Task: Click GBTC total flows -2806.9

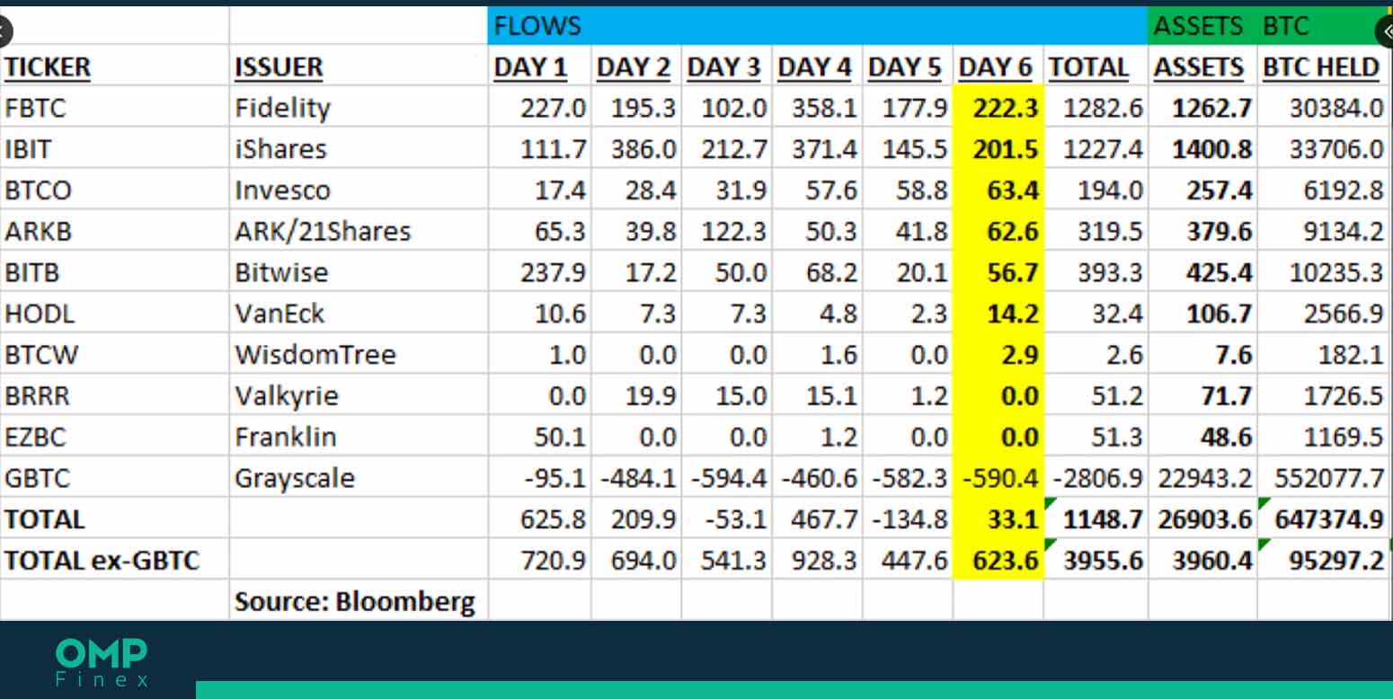Action: pos(1096,478)
